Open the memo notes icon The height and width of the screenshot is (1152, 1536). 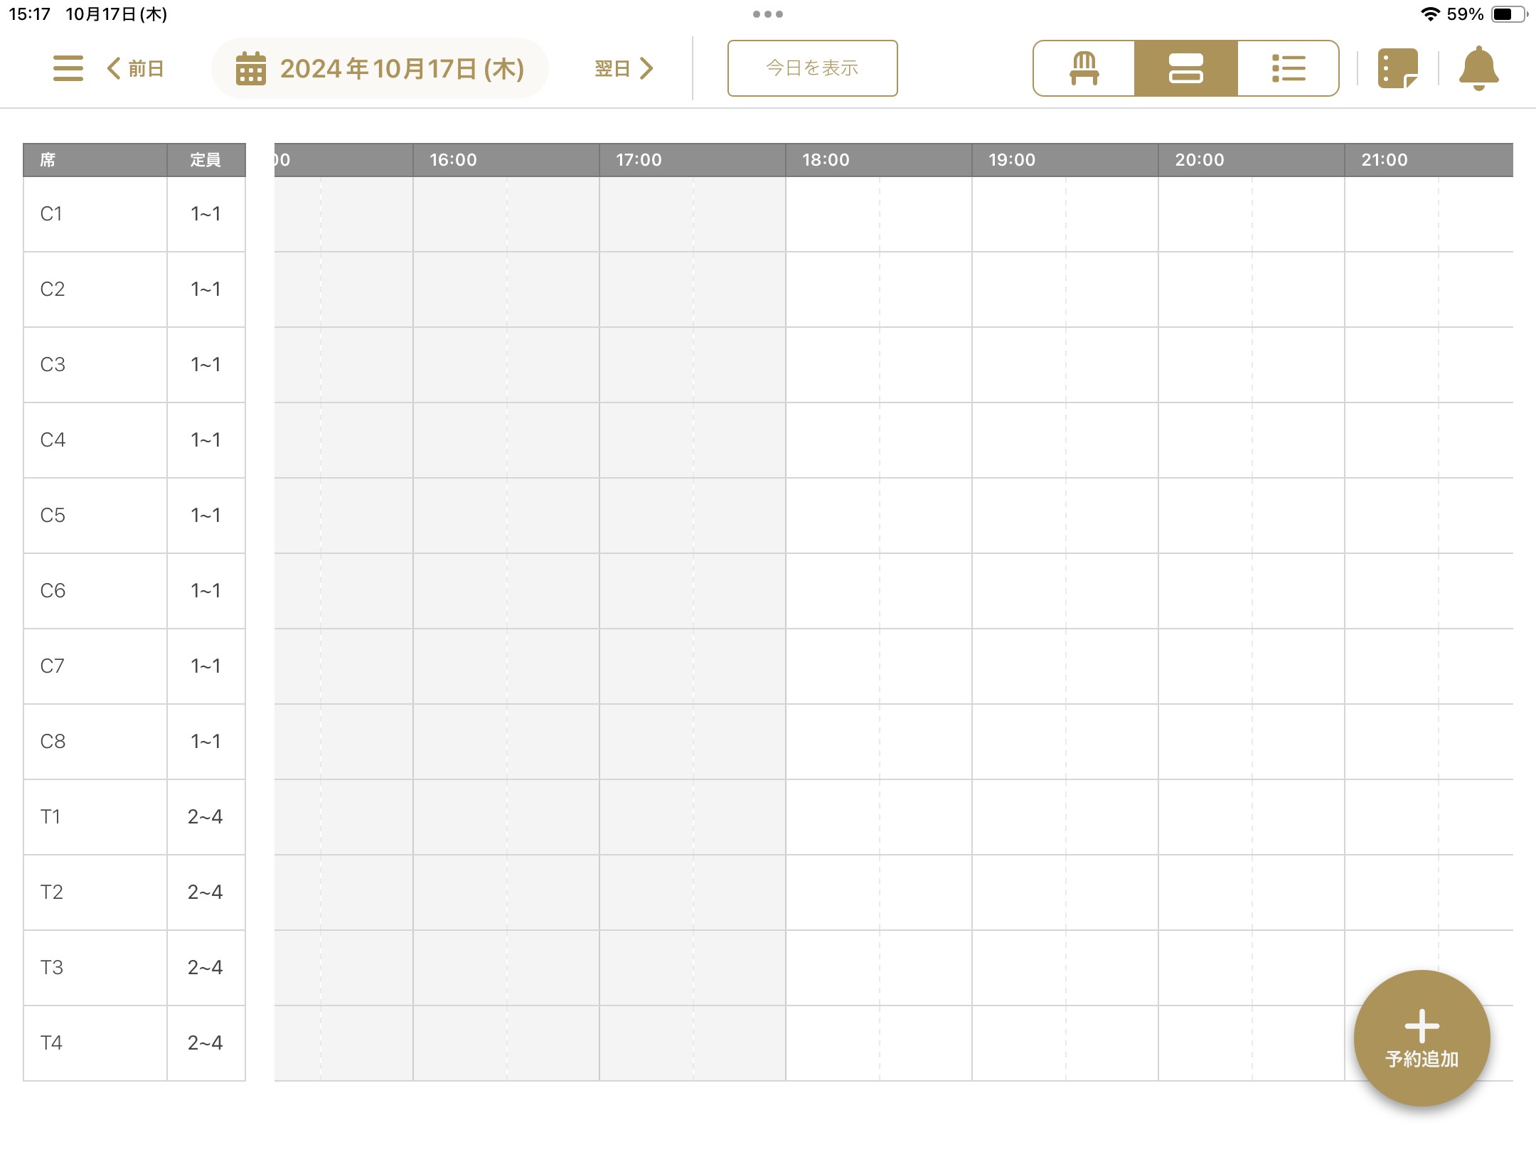point(1397,68)
